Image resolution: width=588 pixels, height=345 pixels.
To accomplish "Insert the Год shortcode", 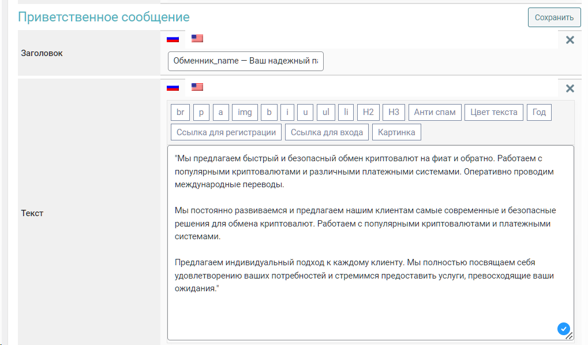I will coord(539,112).
